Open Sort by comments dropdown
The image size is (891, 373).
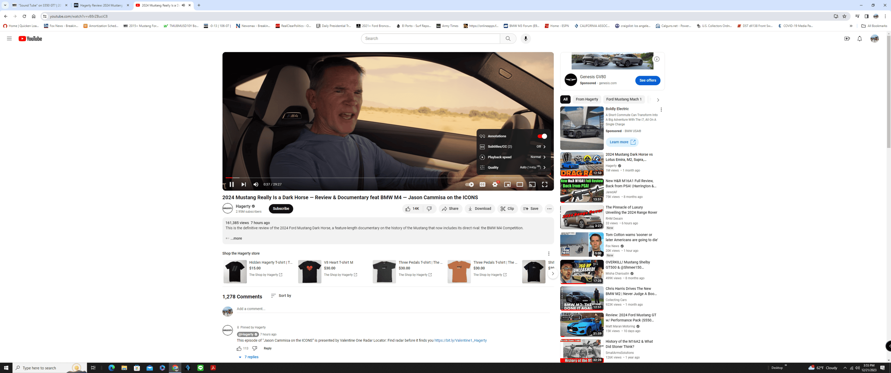281,296
